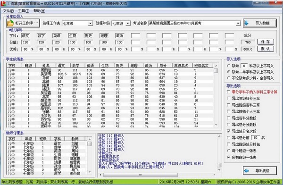The width and height of the screenshot is (283, 185).
Task: Sort table by 年级名次 column header
Action: point(182,66)
